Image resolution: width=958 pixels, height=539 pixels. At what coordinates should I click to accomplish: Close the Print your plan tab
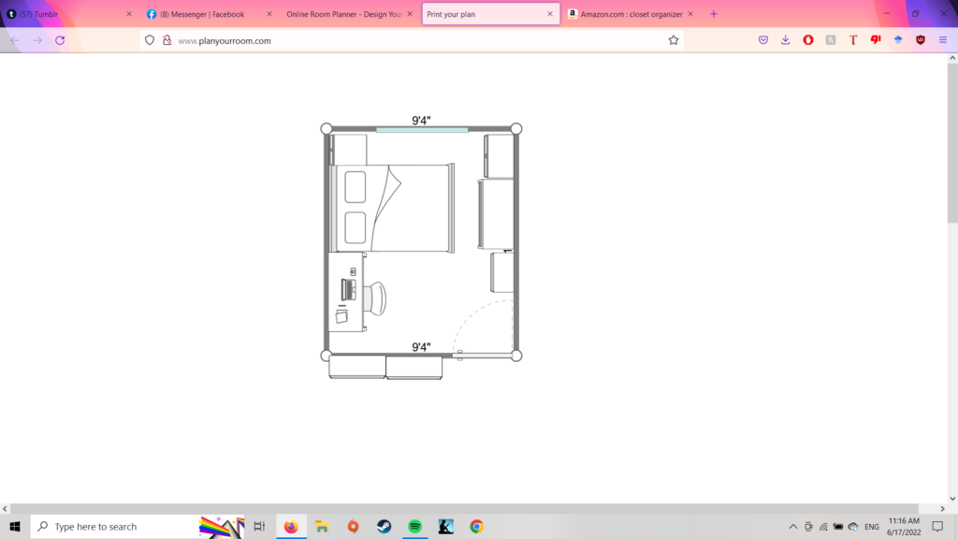coord(549,14)
